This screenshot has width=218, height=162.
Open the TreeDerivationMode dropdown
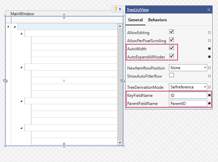click(x=188, y=87)
